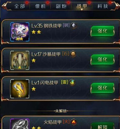
Task: Click the 沙暴战甲 armor thumbnail
Action: pyautogui.click(x=20, y=60)
